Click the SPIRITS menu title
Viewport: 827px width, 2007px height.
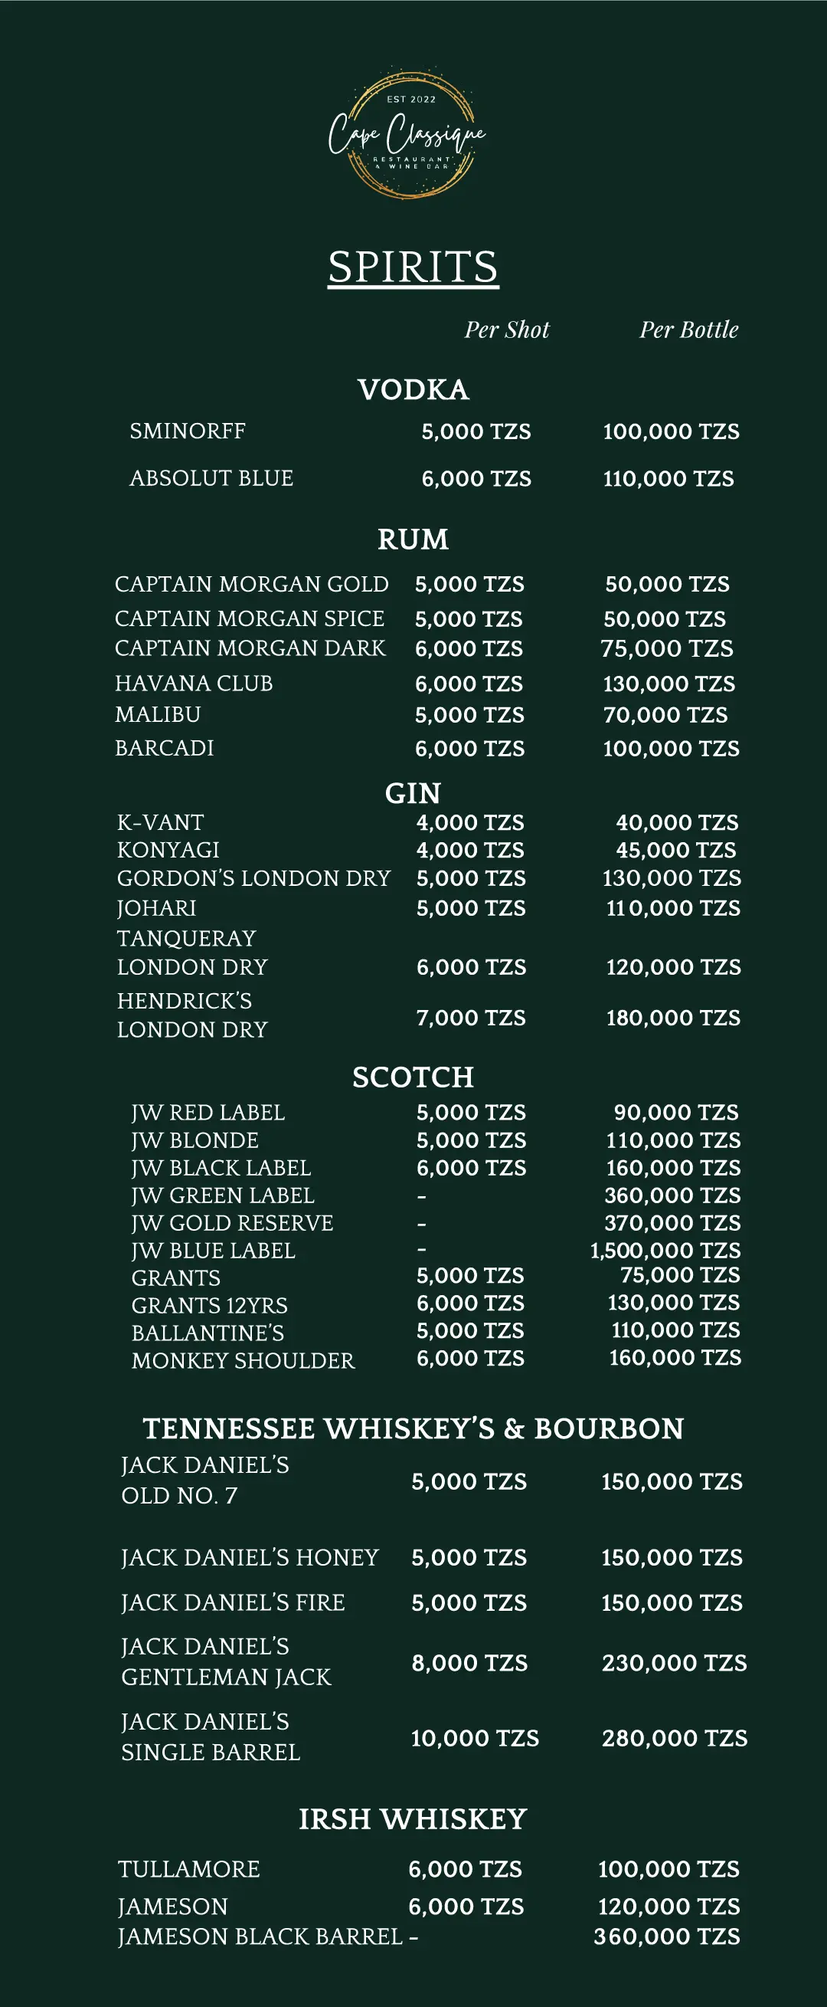[x=413, y=267]
